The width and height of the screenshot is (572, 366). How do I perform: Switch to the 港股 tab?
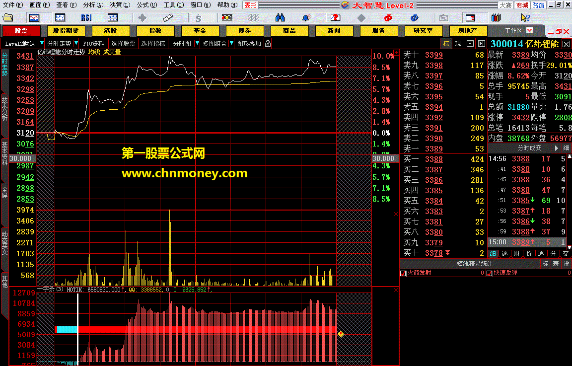[x=111, y=31]
